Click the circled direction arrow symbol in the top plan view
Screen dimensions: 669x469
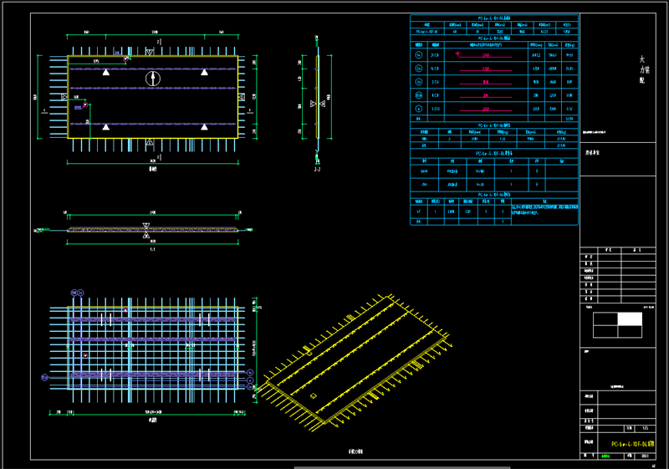pos(153,79)
